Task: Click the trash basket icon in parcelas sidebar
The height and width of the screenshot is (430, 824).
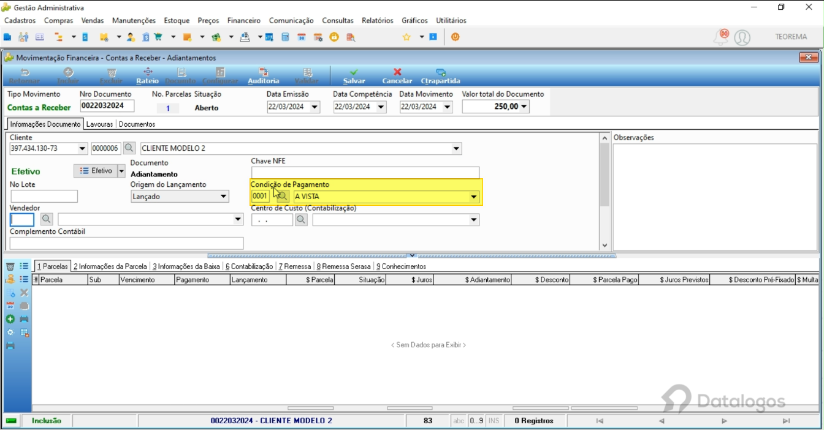Action: (x=10, y=266)
